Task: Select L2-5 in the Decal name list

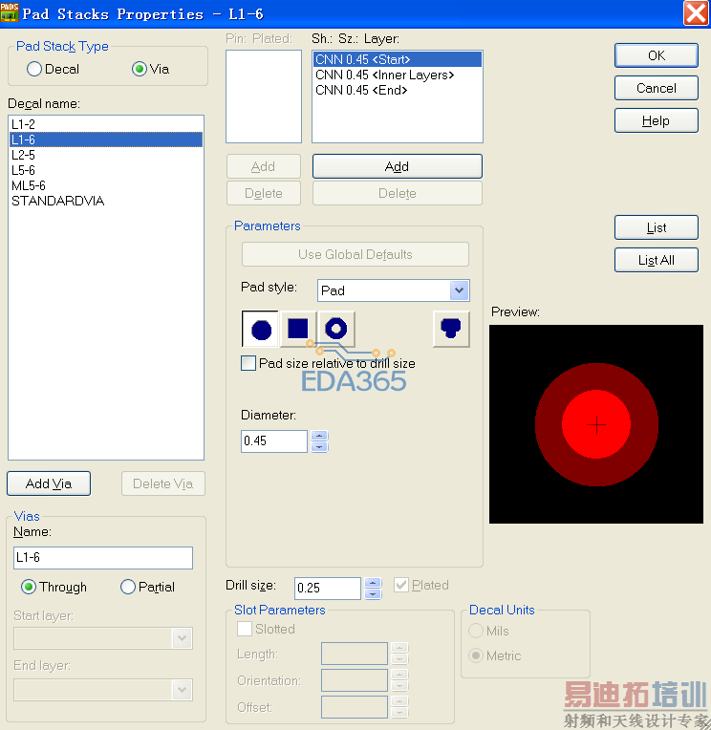Action: (x=106, y=155)
